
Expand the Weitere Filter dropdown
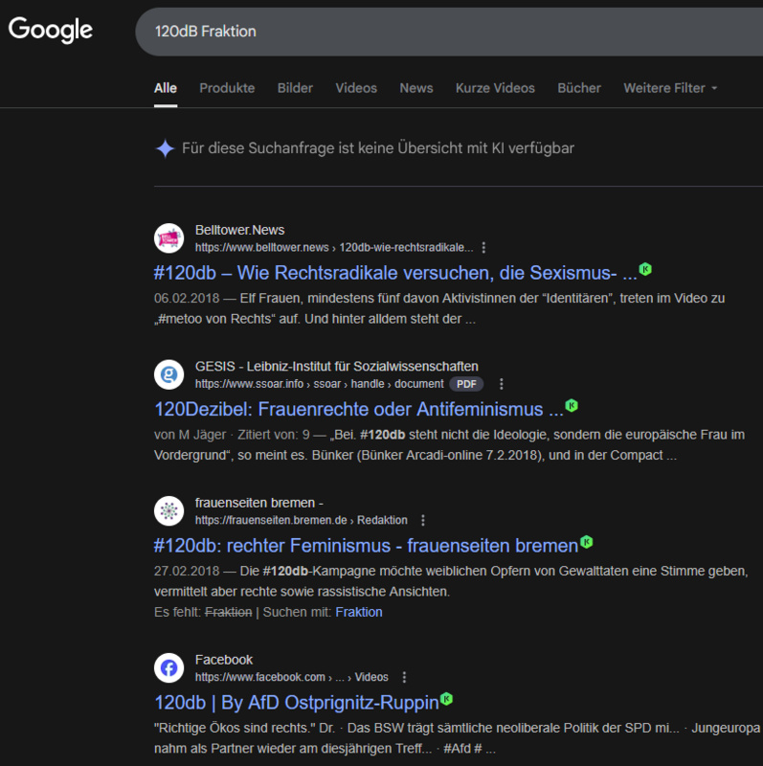[670, 88]
